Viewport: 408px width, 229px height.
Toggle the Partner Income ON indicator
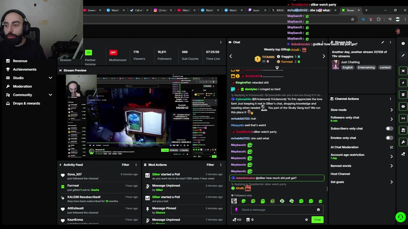(x=88, y=52)
